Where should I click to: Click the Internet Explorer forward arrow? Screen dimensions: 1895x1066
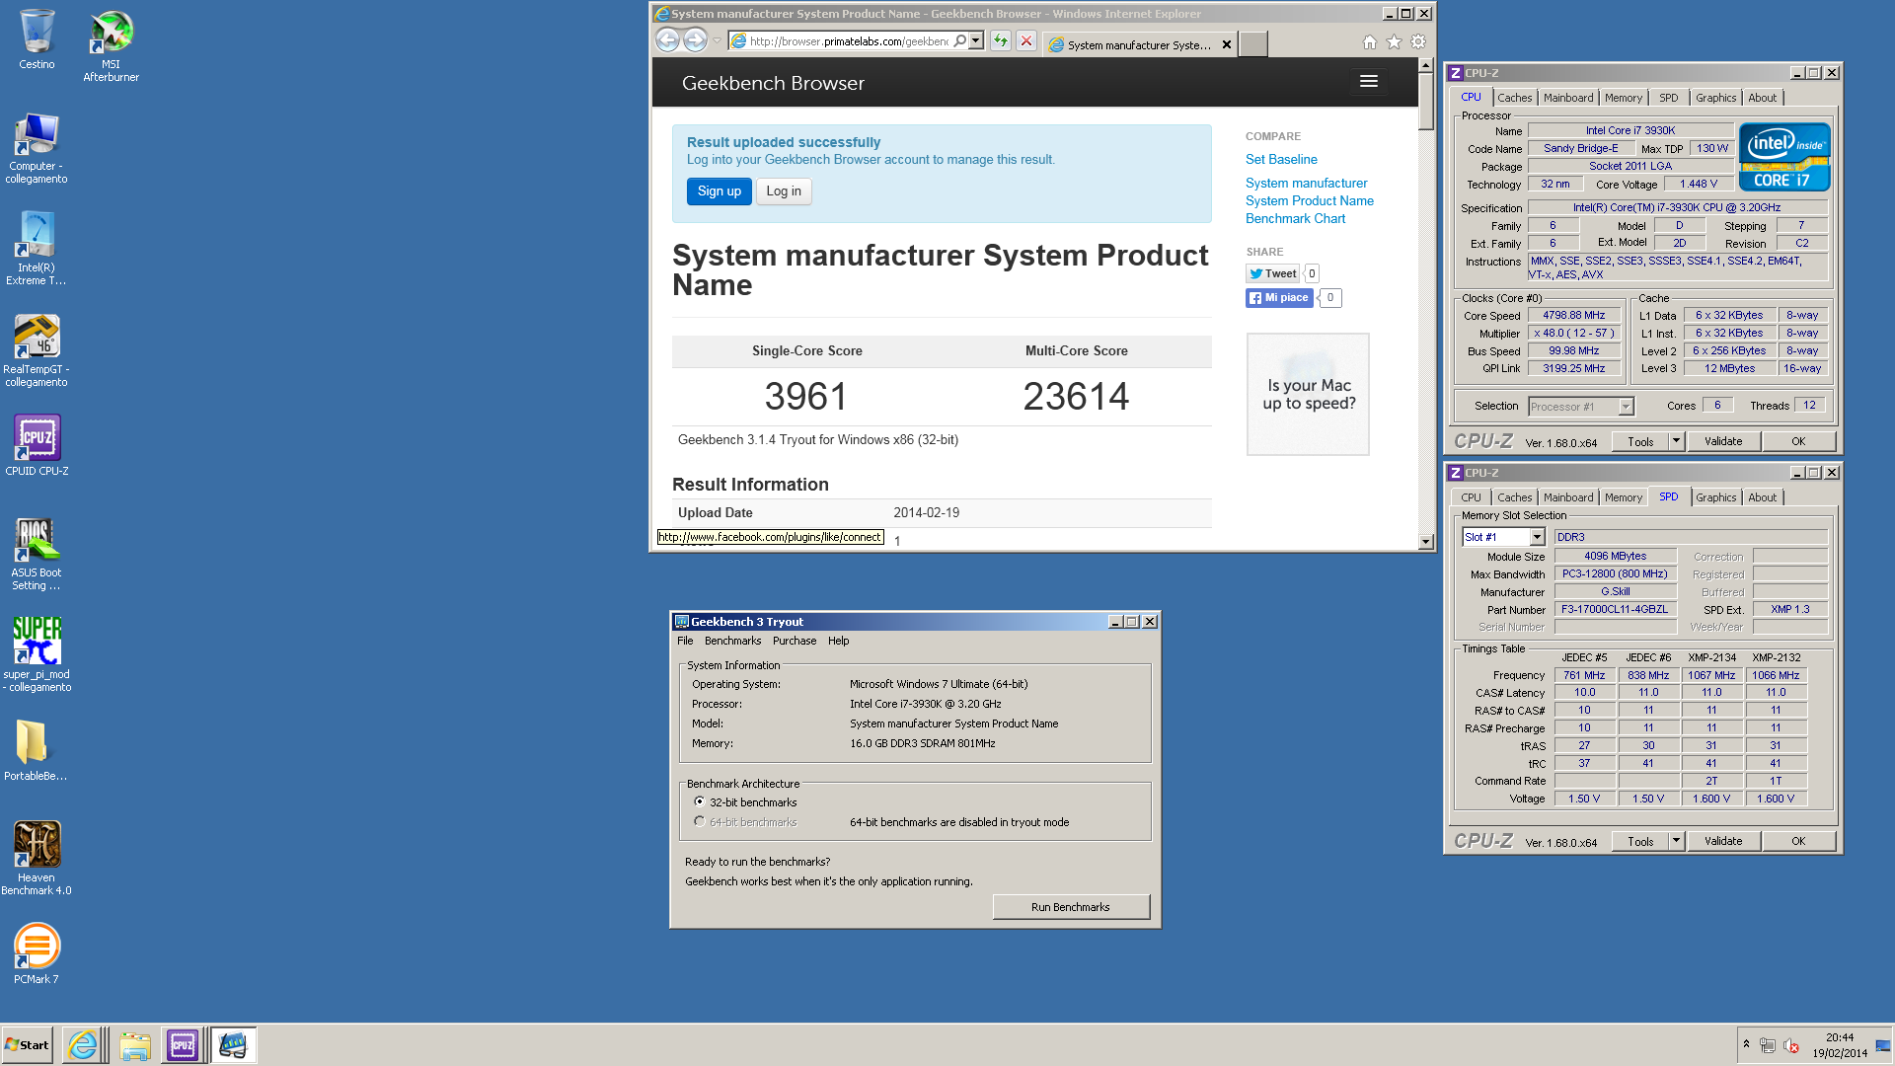(x=695, y=40)
